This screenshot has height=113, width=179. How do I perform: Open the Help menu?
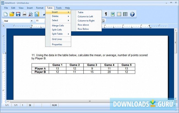click(67, 8)
